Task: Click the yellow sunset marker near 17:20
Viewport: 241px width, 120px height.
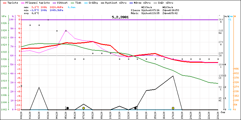Action: click(x=173, y=108)
